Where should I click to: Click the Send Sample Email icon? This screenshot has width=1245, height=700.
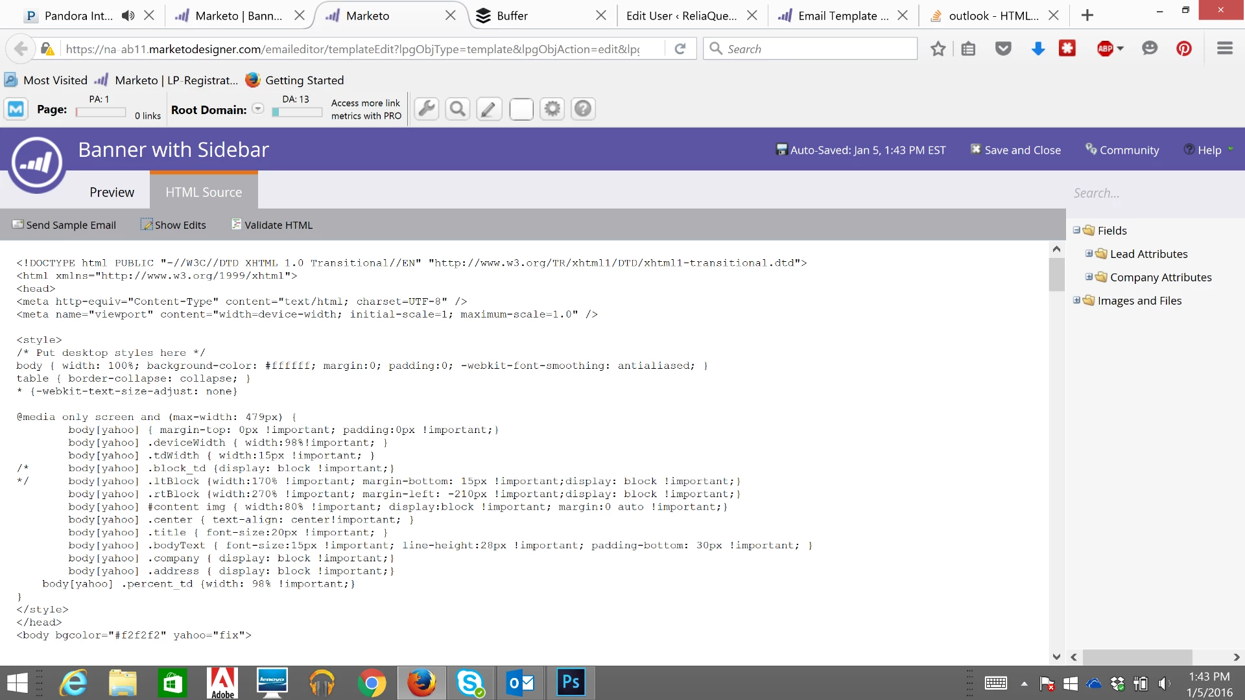[x=18, y=224]
